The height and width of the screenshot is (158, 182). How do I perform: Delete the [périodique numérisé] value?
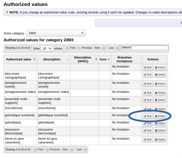click(160, 116)
